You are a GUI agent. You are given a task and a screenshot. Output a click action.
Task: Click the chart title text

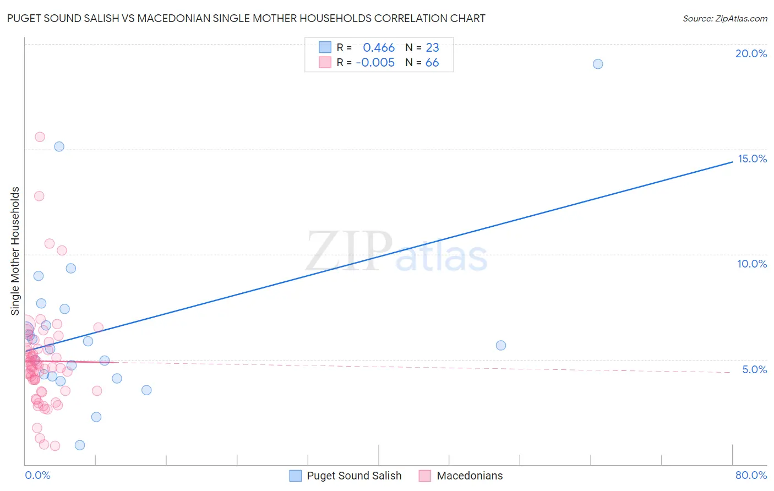tap(246, 18)
